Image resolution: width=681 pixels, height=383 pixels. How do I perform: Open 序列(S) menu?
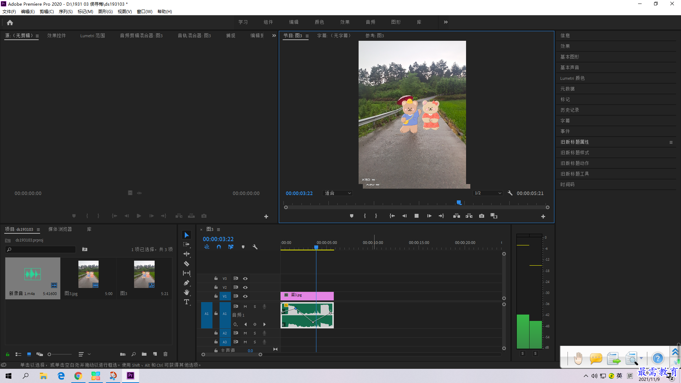point(66,12)
